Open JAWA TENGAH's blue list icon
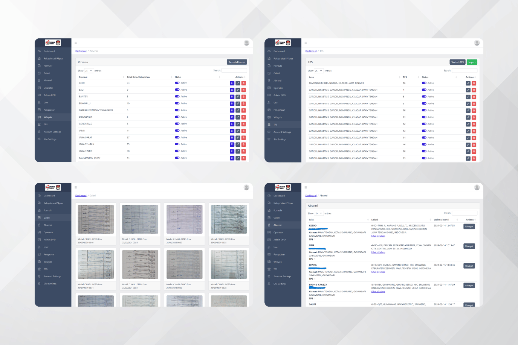 232,144
